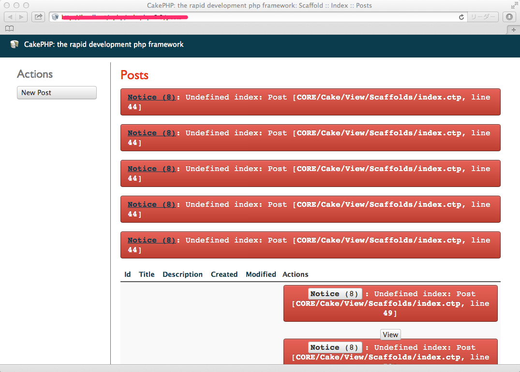Click the Actions table column header
The width and height of the screenshot is (520, 372).
point(295,274)
